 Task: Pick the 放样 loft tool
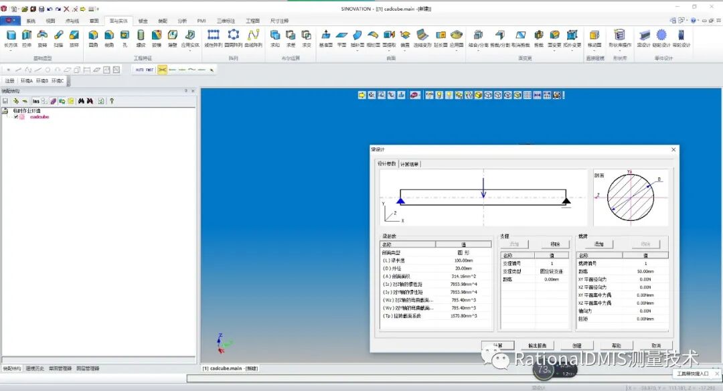point(74,37)
